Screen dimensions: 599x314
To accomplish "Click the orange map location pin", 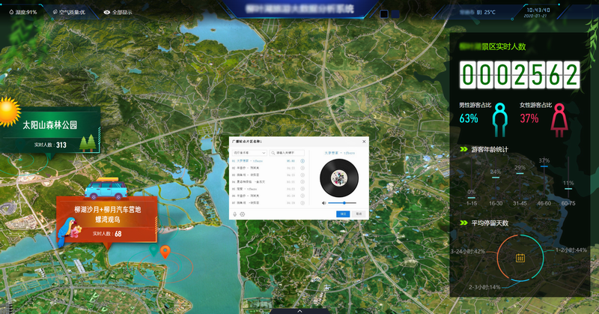I will (x=165, y=253).
